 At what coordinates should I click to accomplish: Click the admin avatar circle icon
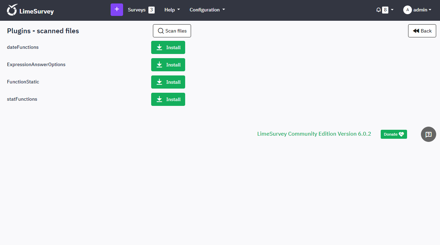[x=407, y=10]
